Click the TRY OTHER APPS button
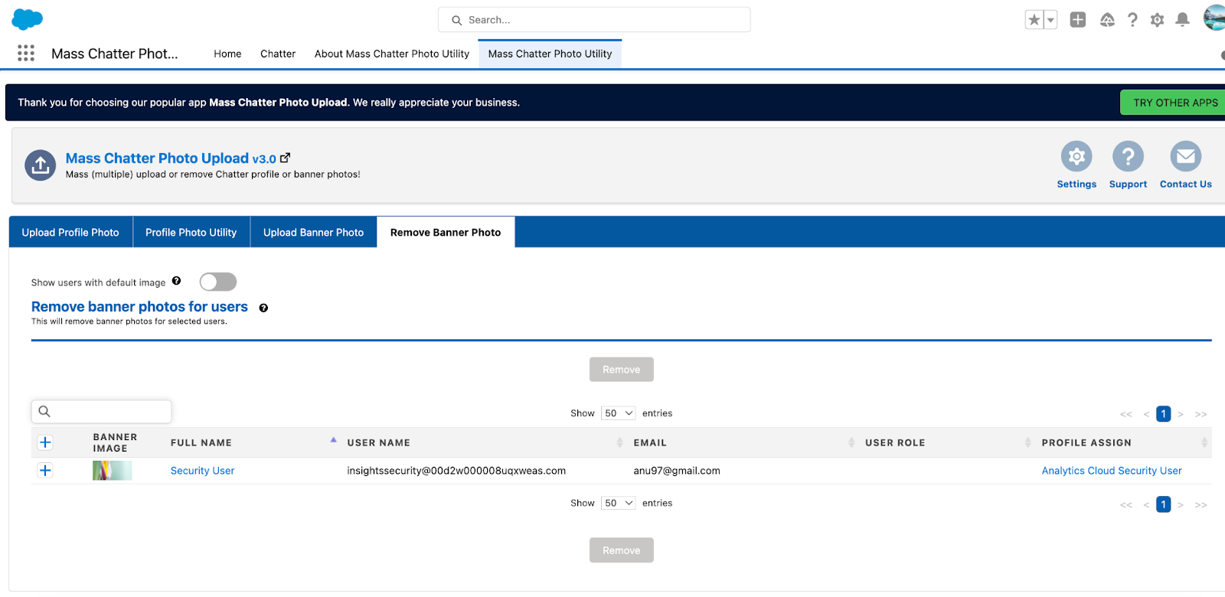 [1174, 103]
